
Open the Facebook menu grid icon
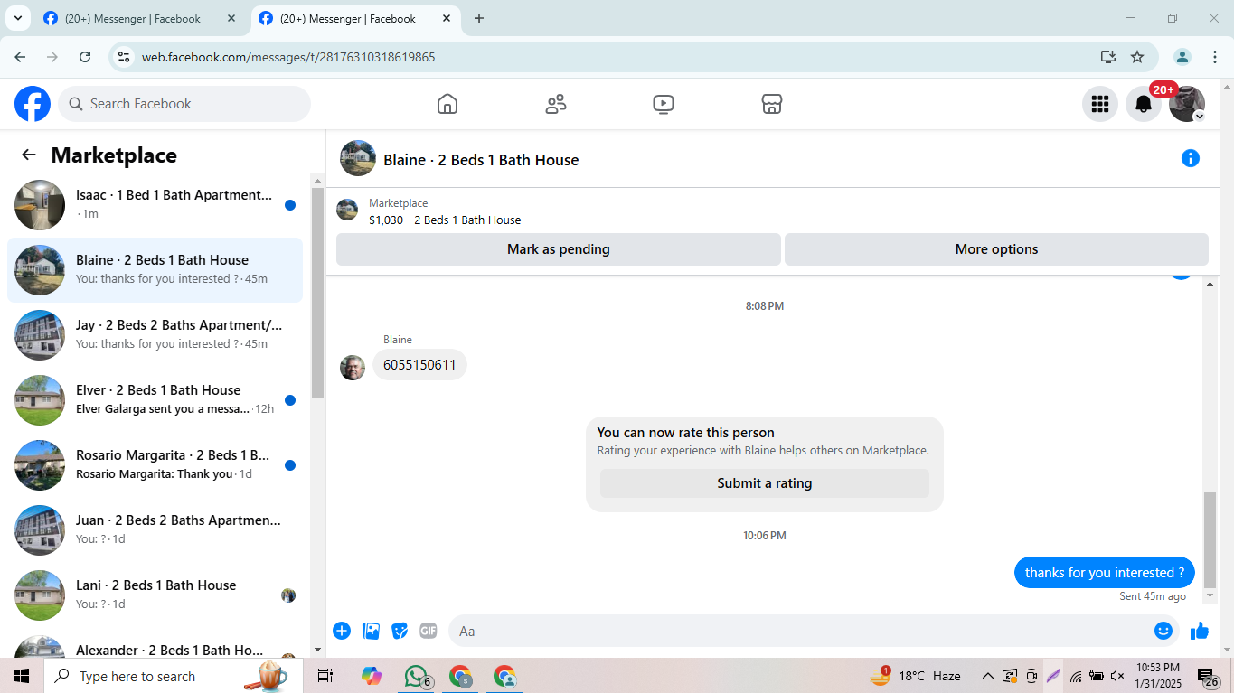pos(1100,104)
